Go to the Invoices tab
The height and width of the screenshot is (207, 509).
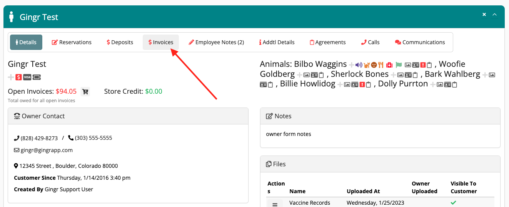(x=161, y=42)
